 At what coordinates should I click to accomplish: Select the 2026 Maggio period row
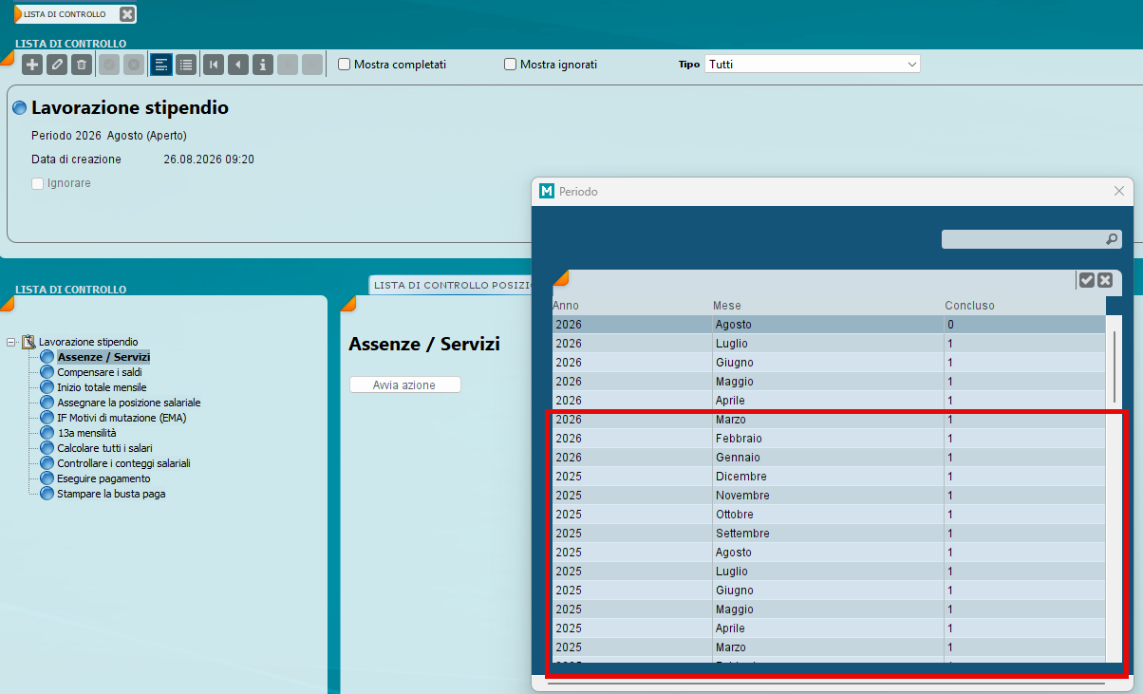click(x=829, y=382)
